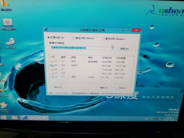Click the 类型 column header
184x138 pixels.
74,57
